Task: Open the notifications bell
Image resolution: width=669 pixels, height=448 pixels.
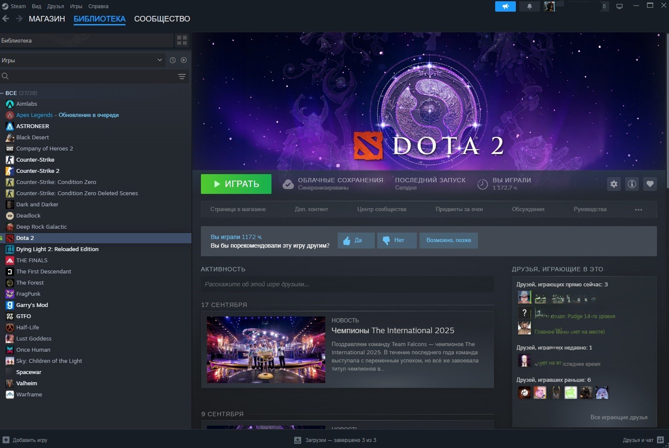Action: click(x=530, y=6)
